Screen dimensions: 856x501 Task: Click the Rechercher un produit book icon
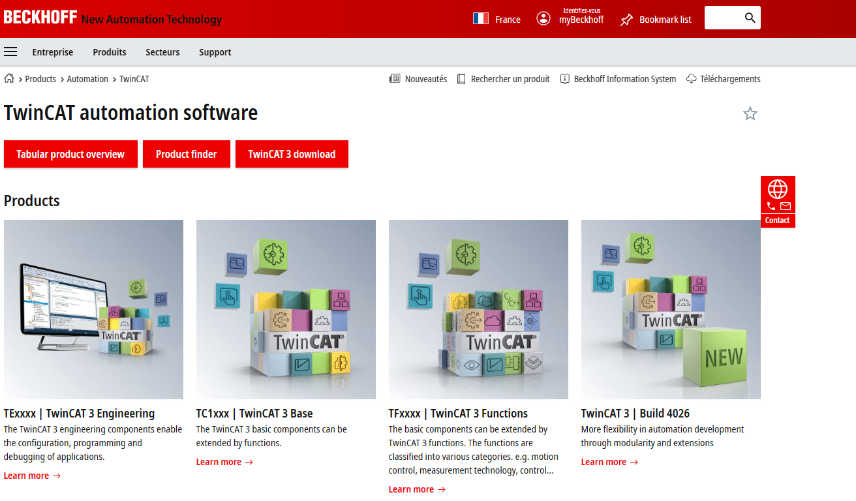(x=461, y=79)
